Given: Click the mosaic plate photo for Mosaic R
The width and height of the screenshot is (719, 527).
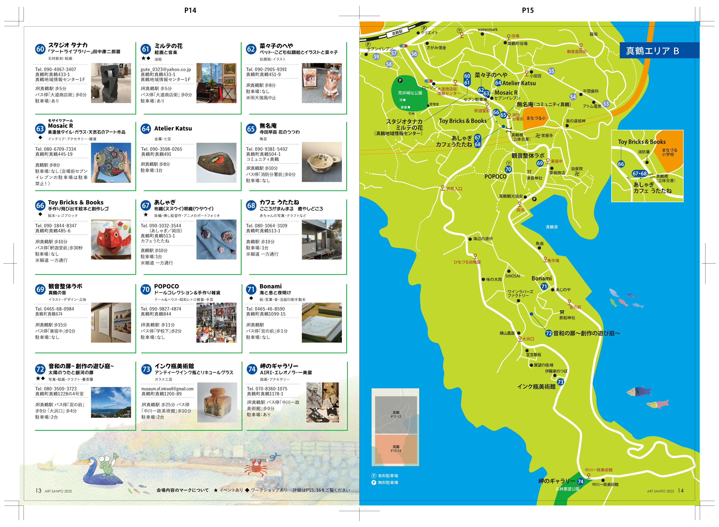Looking at the screenshot, I should (x=111, y=163).
